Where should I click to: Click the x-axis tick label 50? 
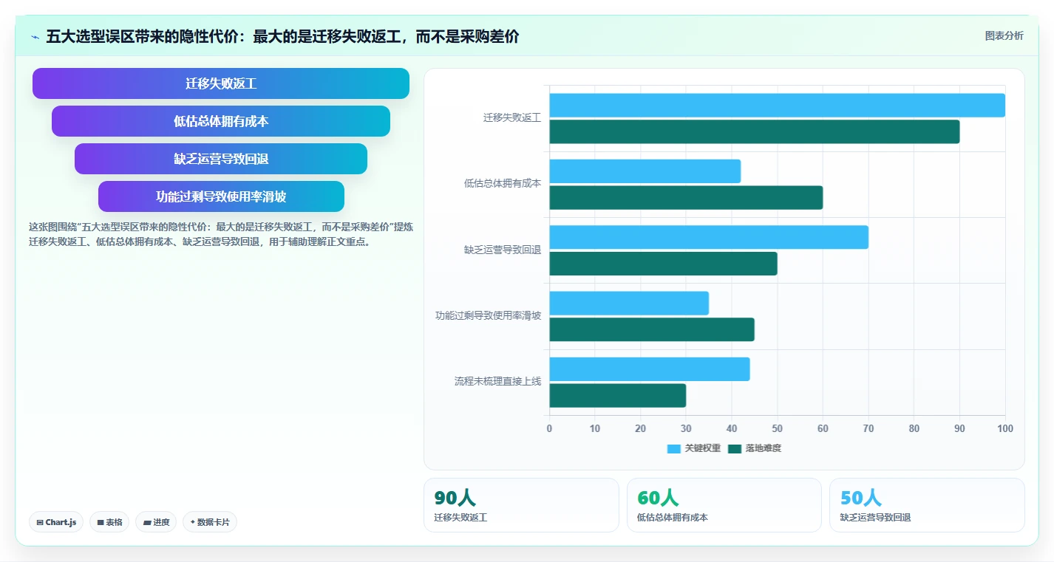[777, 429]
